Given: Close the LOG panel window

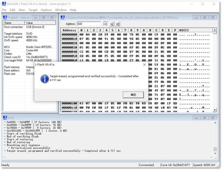Looking at the screenshot, I should [213, 118].
